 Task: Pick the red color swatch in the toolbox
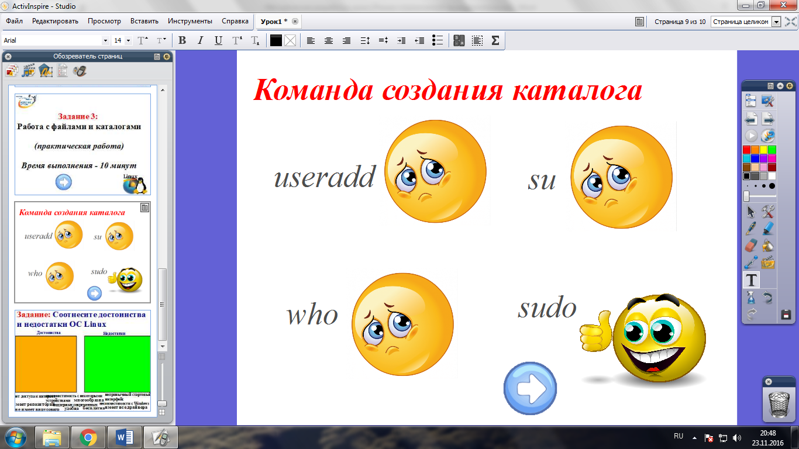[747, 150]
